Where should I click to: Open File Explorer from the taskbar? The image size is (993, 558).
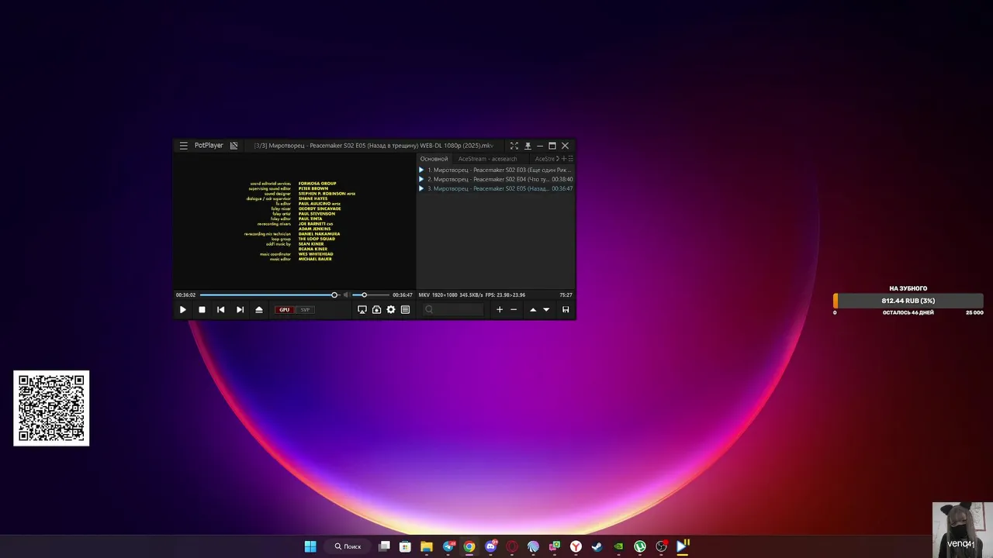click(427, 546)
